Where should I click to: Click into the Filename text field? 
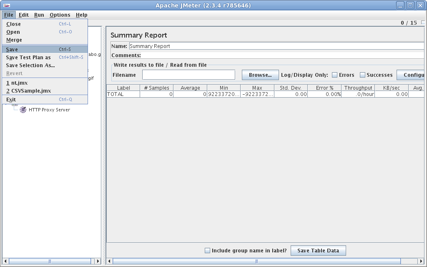coord(189,75)
